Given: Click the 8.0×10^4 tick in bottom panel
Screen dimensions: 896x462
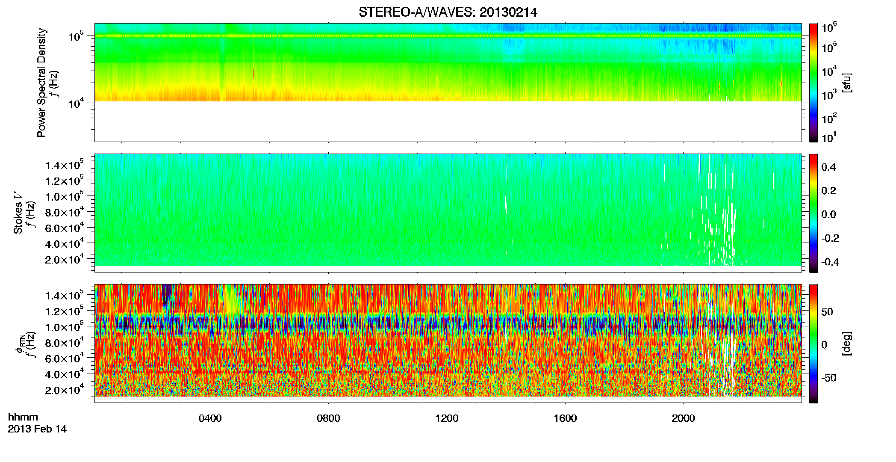Looking at the screenshot, I should click(x=65, y=343).
